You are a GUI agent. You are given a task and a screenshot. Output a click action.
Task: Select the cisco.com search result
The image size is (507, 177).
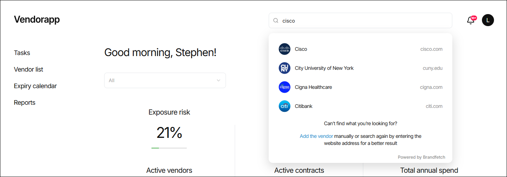coord(360,49)
